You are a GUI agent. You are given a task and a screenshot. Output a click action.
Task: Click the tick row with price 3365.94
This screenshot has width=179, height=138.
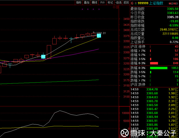(x=154, y=117)
